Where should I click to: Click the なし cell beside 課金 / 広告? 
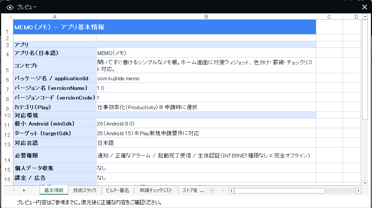(206, 178)
